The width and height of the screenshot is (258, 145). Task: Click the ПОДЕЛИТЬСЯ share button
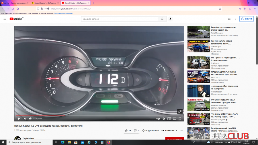click(150, 131)
